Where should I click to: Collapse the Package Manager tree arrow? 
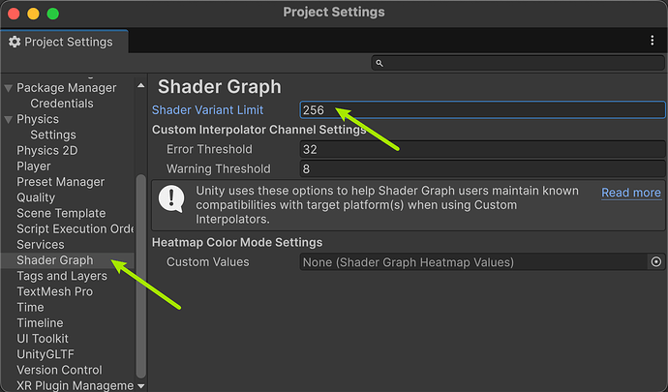[x=9, y=88]
